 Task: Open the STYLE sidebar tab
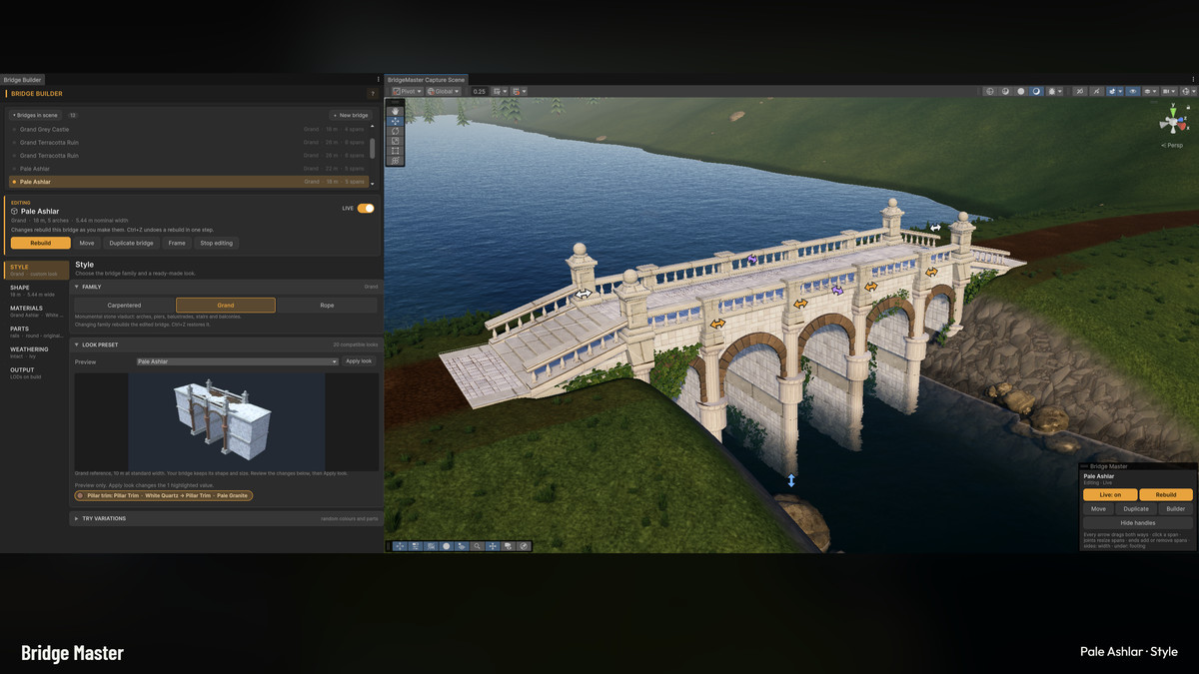[35, 270]
